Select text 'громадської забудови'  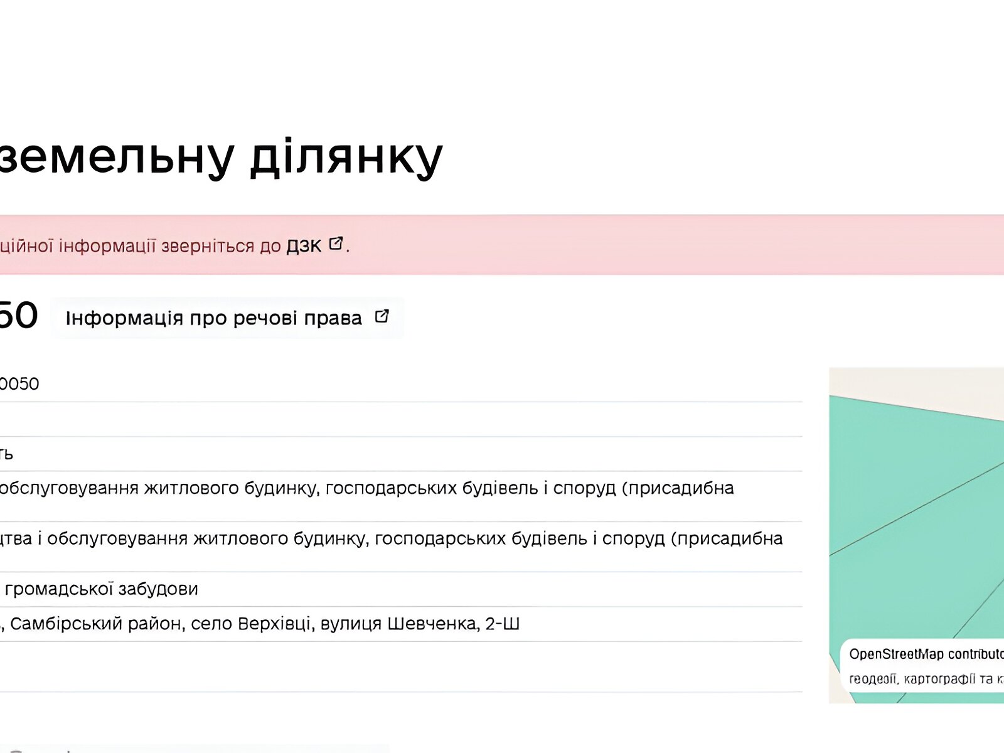102,589
